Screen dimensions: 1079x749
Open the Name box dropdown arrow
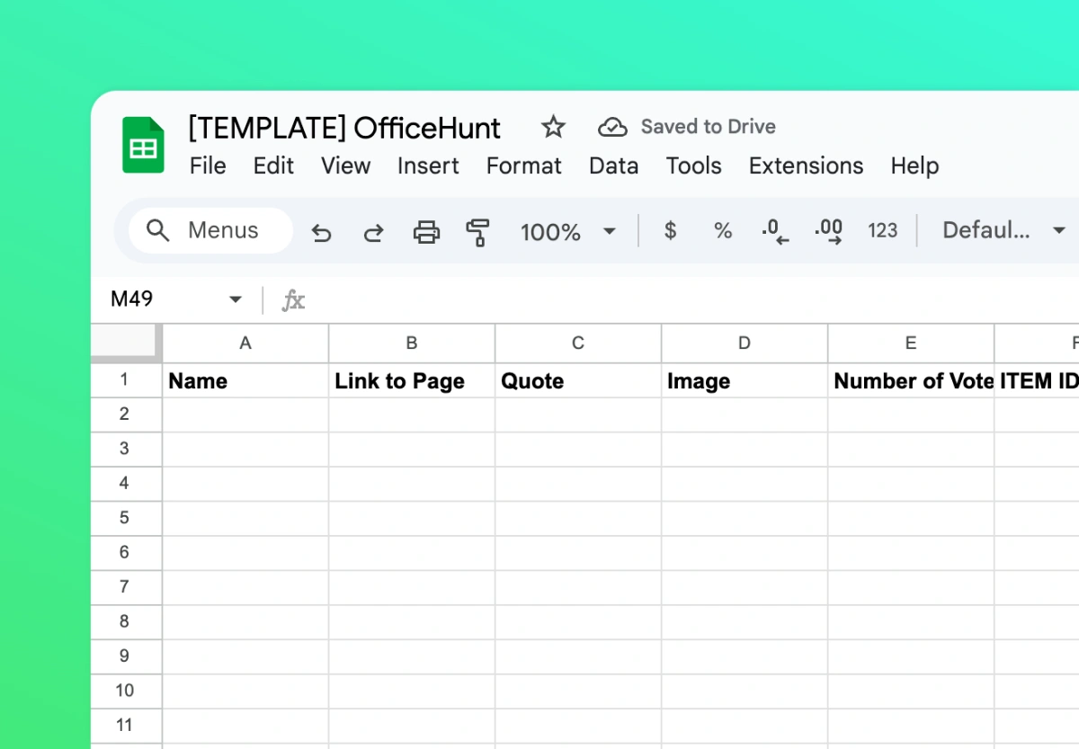point(236,299)
